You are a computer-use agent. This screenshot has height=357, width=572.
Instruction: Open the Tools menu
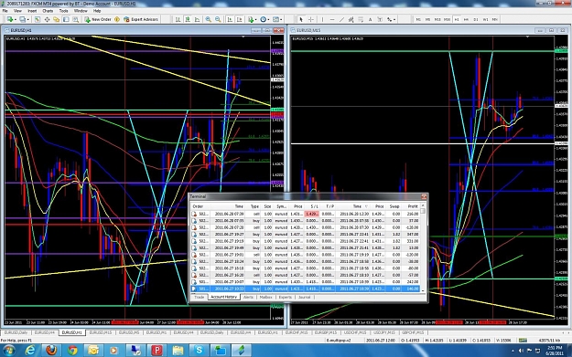click(x=63, y=11)
